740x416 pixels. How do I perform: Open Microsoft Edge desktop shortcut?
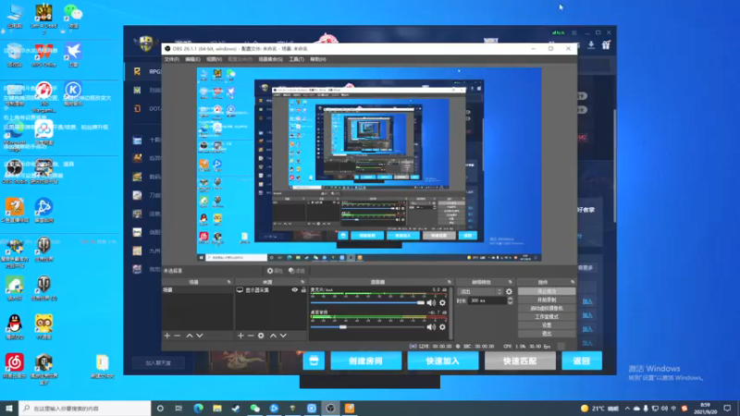[x=15, y=137]
